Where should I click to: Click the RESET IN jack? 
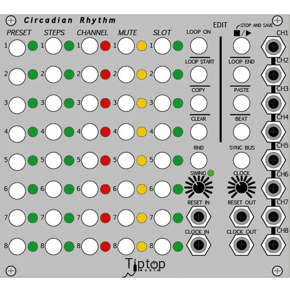click(x=199, y=217)
